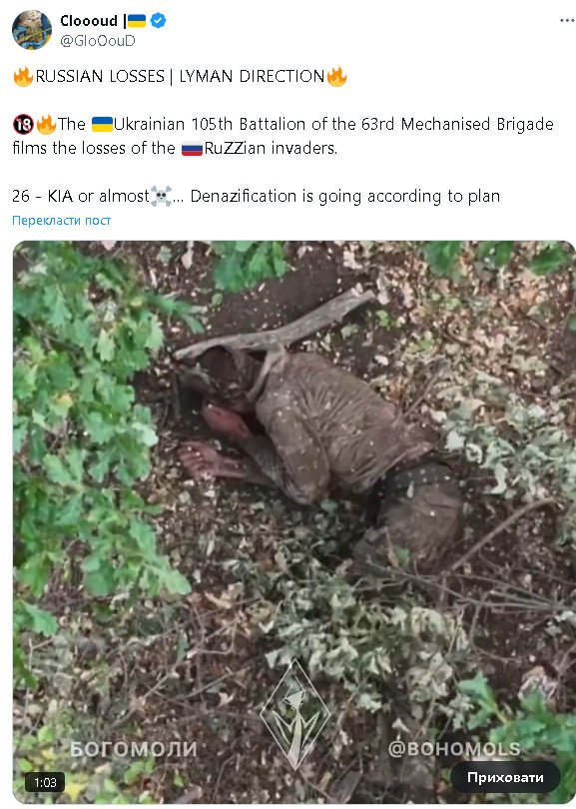Open the three-dot more options menu
The height and width of the screenshot is (809, 576).
pos(567,21)
